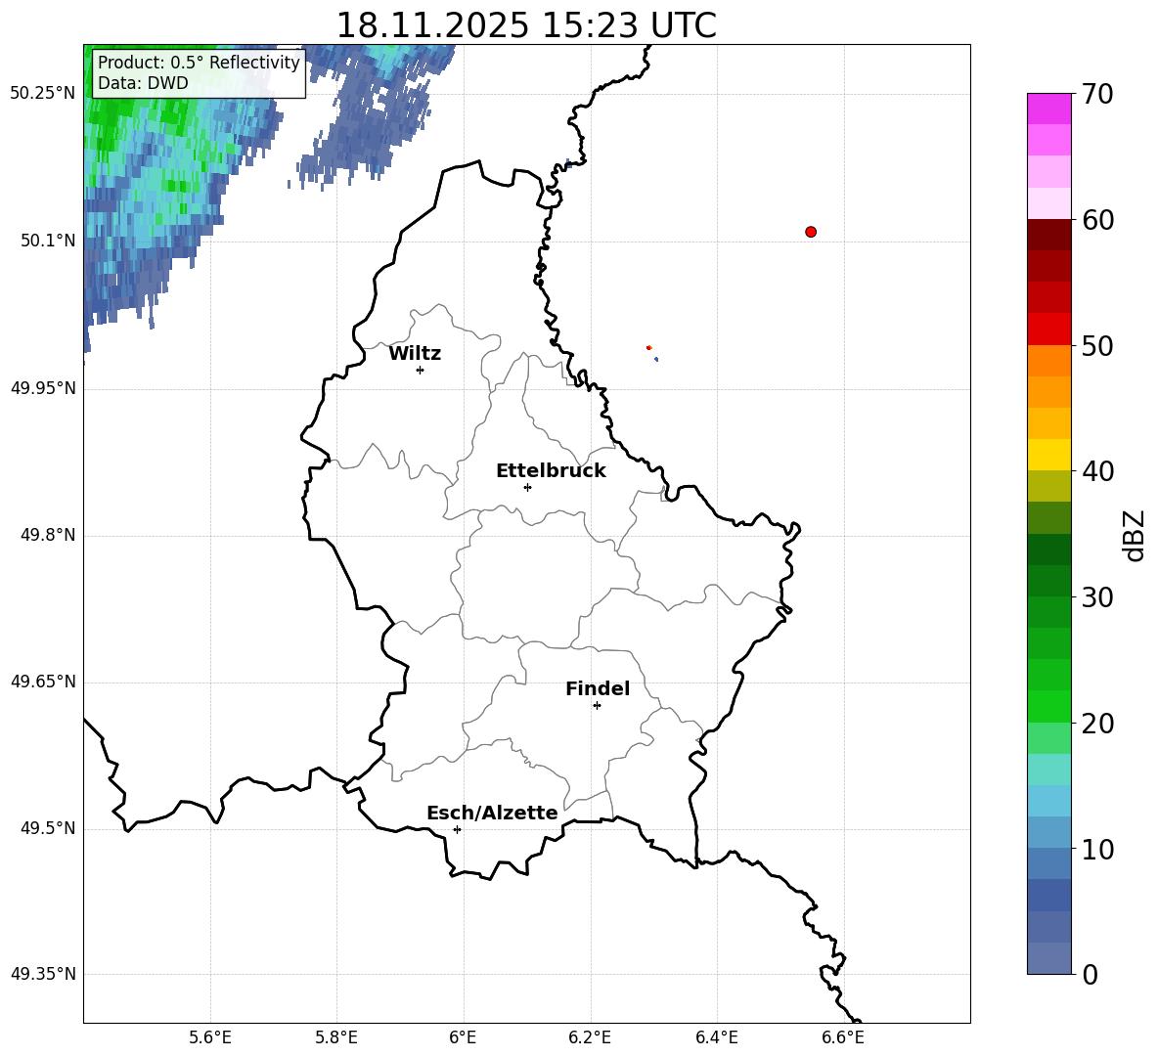
Task: Click the 30 tick on the colorbar
Action: point(1097,597)
